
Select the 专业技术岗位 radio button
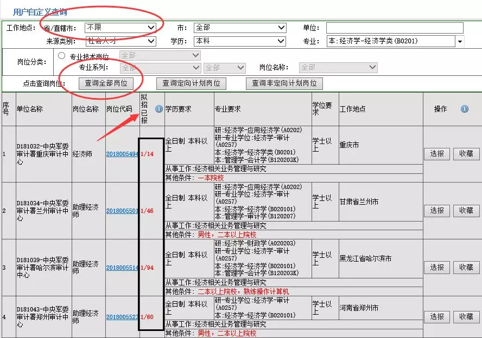click(61, 56)
